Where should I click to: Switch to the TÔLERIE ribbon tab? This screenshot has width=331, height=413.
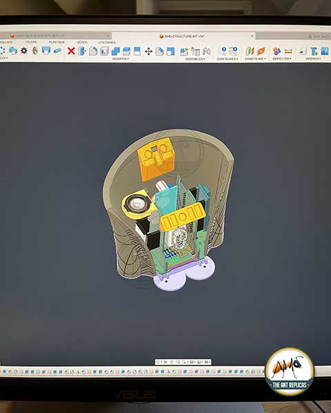click(x=31, y=42)
